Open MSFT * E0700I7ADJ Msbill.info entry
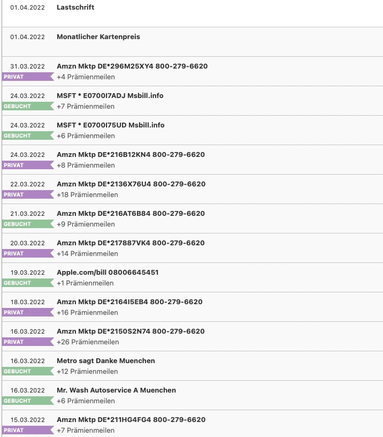 coord(110,95)
